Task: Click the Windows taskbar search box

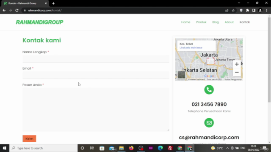Action: (43, 148)
